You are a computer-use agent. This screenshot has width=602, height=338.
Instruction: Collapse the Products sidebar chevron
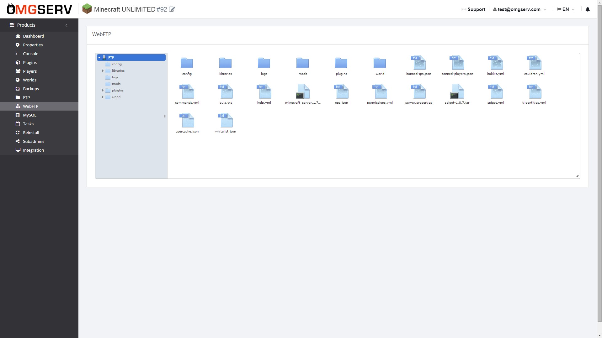(x=66, y=25)
